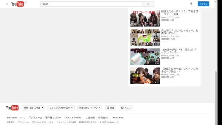The height and width of the screenshot is (125, 222).
Task: Open the help question mark button
Action: click(x=126, y=108)
